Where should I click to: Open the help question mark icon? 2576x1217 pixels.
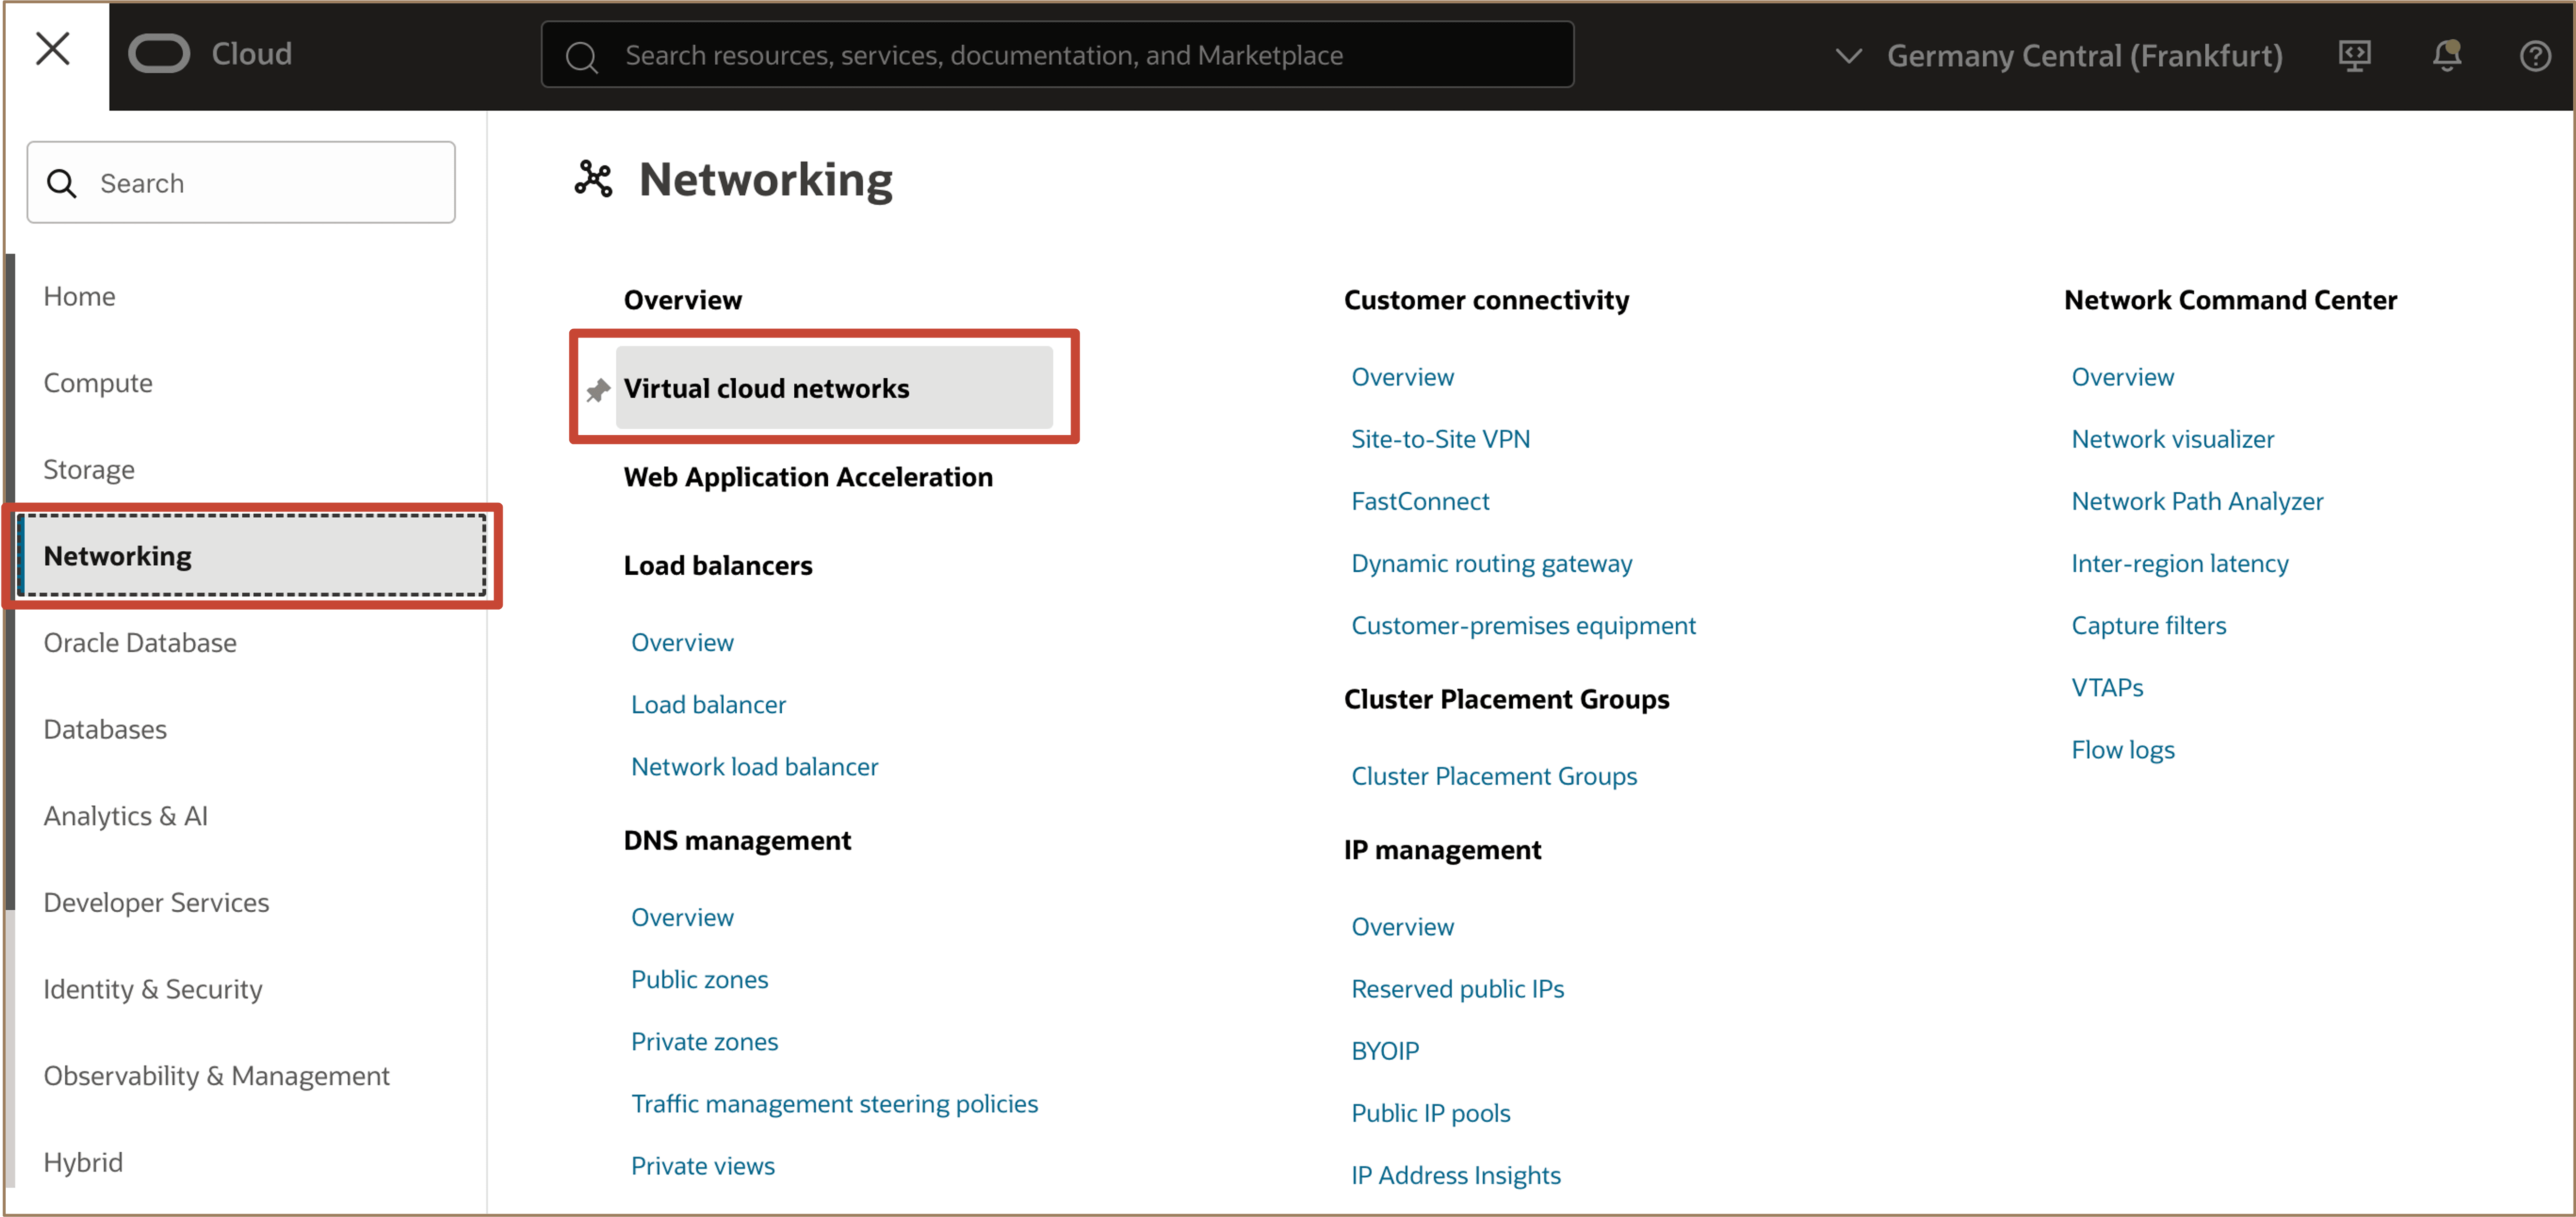coord(2535,55)
